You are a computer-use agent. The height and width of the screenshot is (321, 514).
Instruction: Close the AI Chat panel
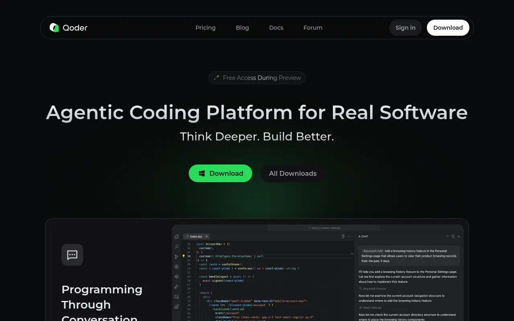point(459,236)
